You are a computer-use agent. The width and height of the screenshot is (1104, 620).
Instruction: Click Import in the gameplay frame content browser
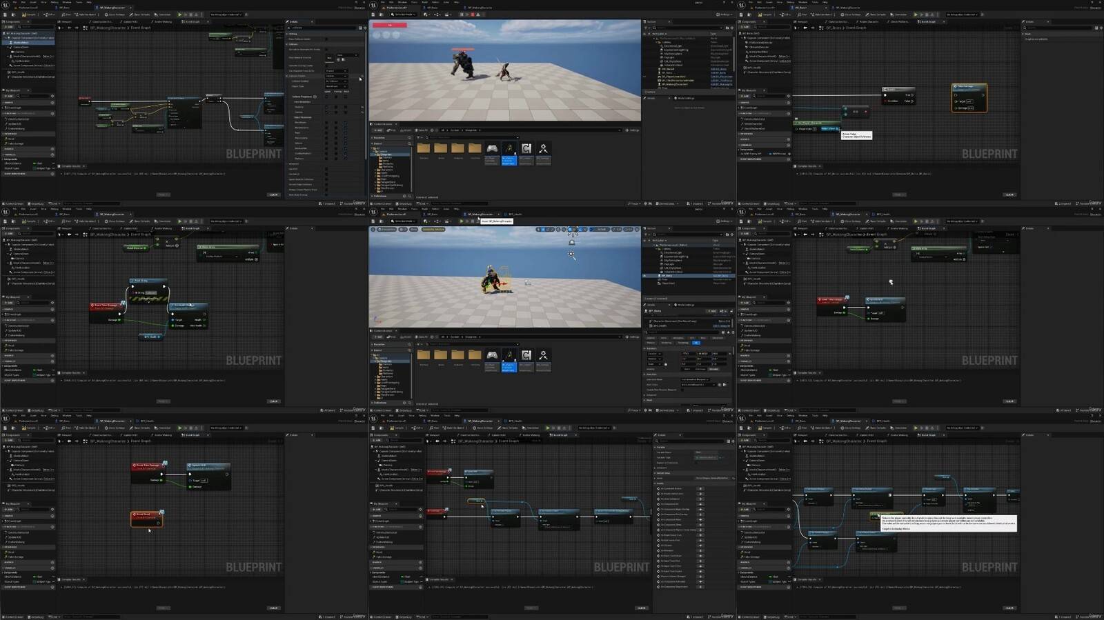[x=406, y=130]
